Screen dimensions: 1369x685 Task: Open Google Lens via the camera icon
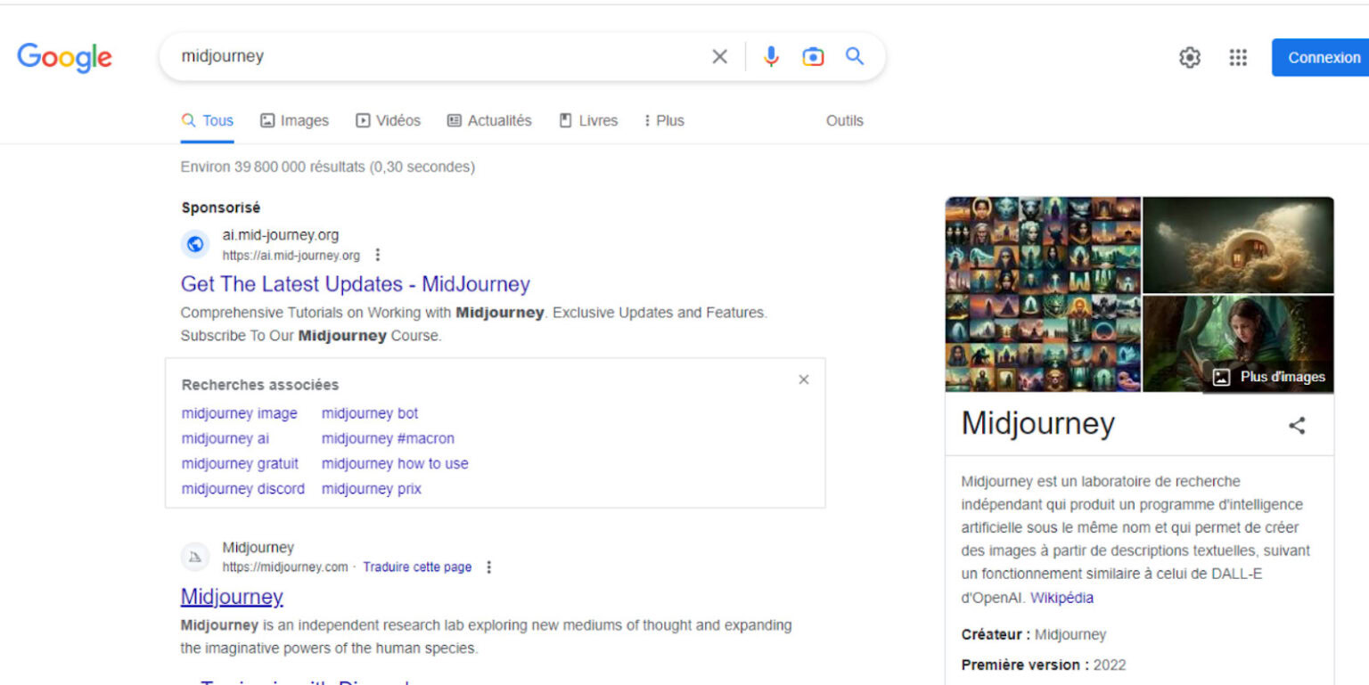coord(812,56)
